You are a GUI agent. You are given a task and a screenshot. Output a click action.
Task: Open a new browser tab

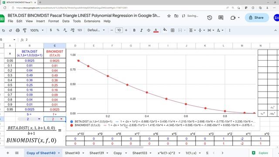pos(40,3)
